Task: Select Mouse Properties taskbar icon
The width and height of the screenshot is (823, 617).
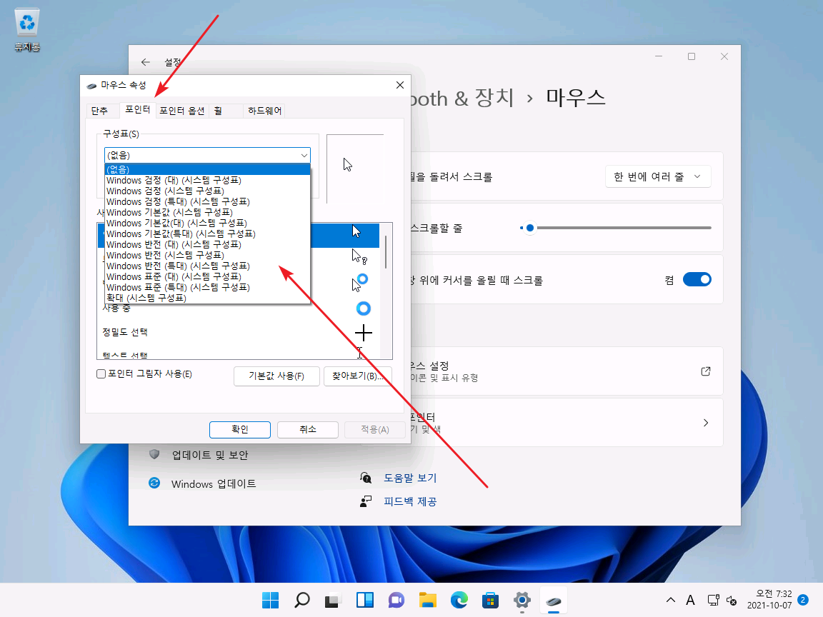Action: 553,600
